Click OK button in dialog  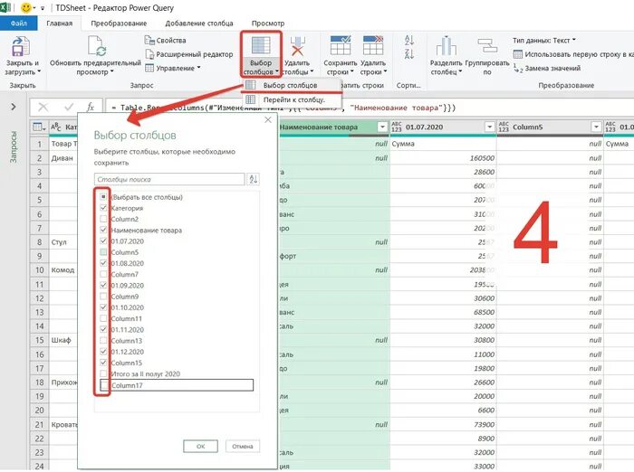tap(200, 446)
